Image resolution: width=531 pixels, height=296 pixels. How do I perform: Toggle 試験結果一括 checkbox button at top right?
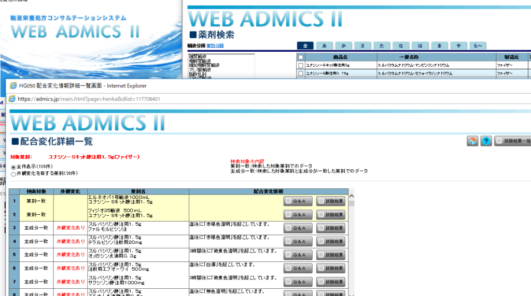(x=512, y=141)
